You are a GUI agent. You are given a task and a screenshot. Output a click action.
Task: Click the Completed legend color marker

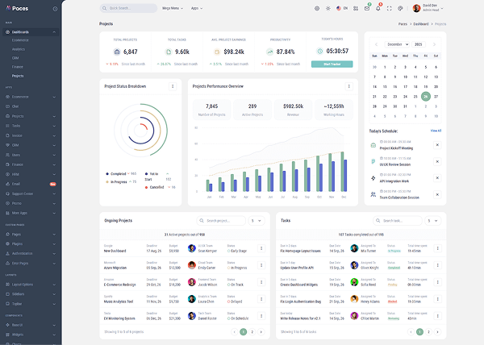107,173
